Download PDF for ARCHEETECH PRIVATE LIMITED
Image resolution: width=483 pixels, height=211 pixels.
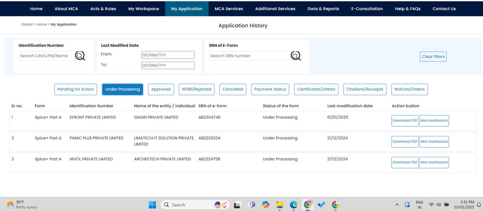click(405, 162)
